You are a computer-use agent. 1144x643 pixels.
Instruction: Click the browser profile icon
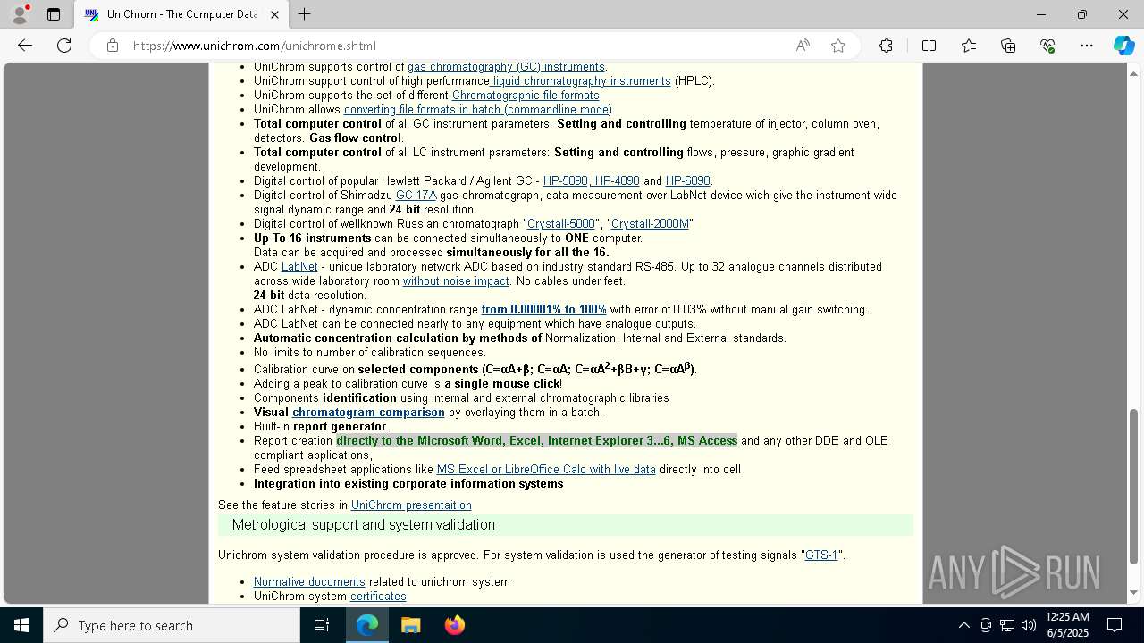[20, 14]
